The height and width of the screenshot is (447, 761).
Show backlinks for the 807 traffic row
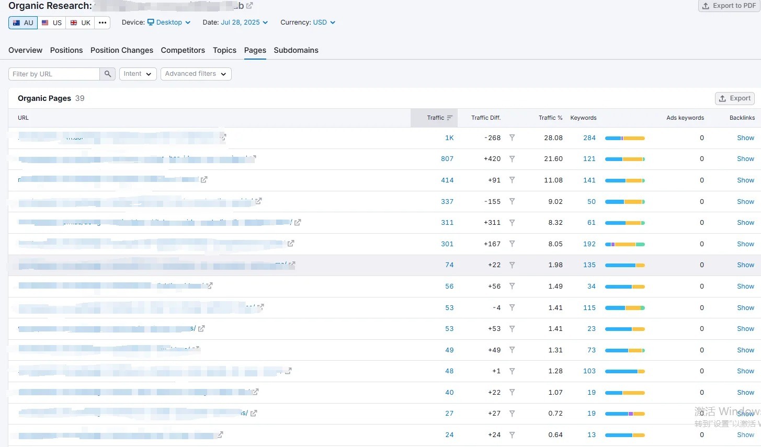[x=745, y=159]
